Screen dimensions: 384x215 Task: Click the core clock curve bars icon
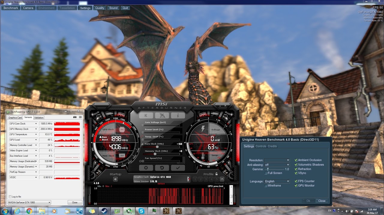pos(142,144)
